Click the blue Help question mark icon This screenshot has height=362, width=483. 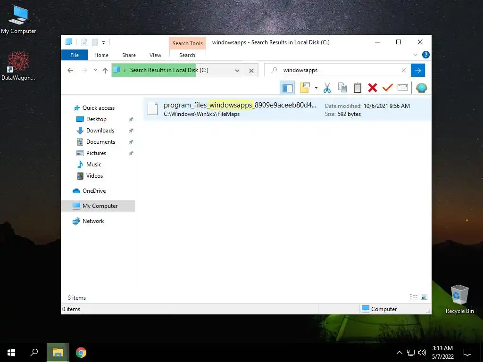(x=426, y=55)
